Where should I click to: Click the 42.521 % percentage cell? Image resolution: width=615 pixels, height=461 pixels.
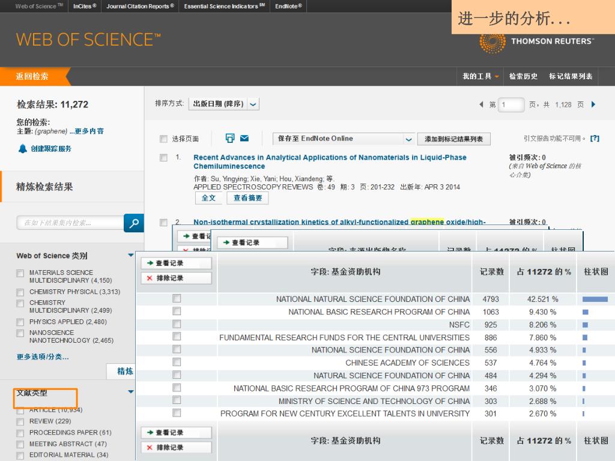point(542,299)
